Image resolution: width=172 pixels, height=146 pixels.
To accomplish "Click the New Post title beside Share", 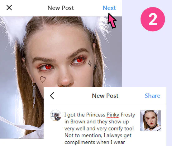I will [x=105, y=96].
